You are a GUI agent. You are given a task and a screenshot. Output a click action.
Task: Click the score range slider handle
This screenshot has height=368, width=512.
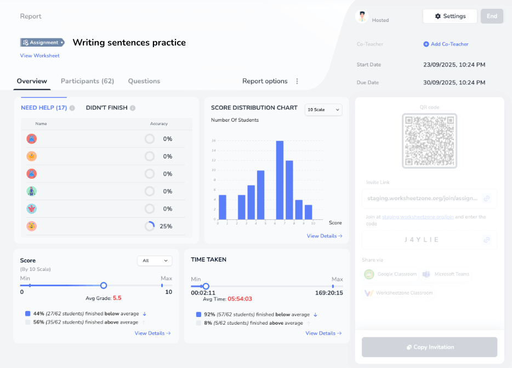pyautogui.click(x=103, y=285)
